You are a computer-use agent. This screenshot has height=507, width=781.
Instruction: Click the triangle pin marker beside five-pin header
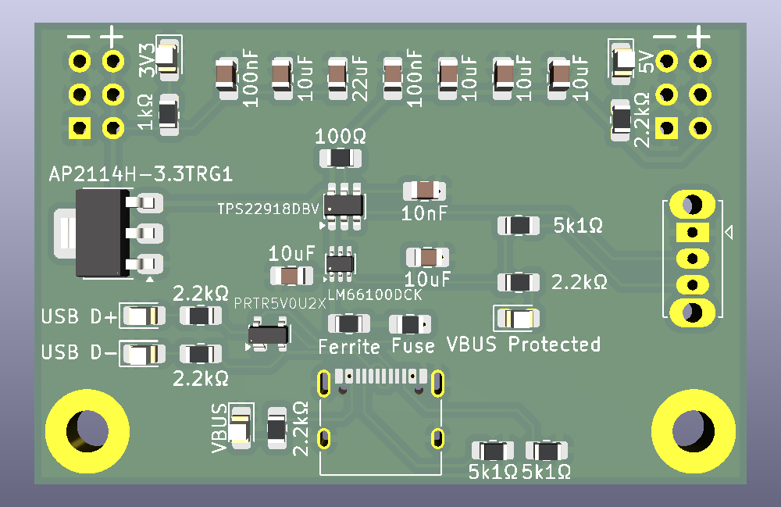(729, 233)
